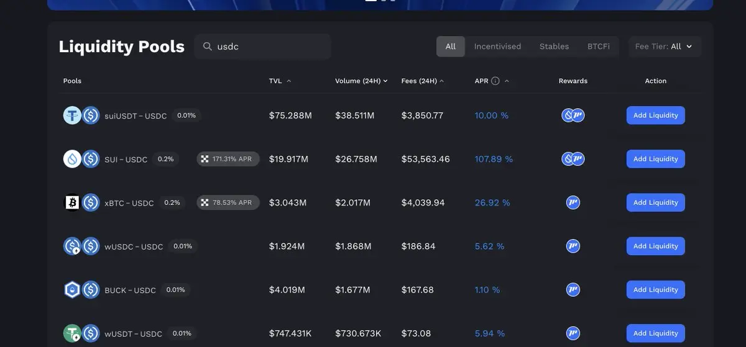Click reward token icons in SUI – USDC row
746x347 pixels.
(x=573, y=159)
